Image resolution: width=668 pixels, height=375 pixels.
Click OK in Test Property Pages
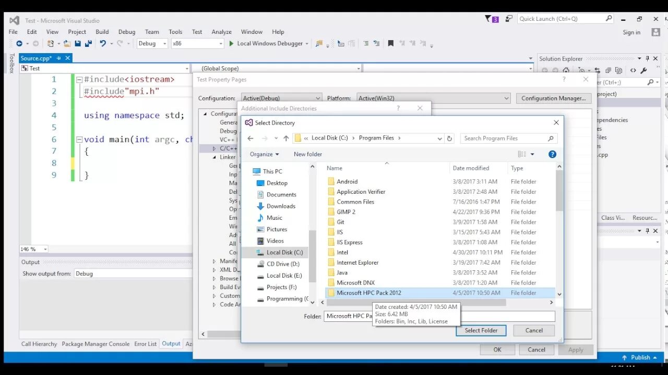497,349
